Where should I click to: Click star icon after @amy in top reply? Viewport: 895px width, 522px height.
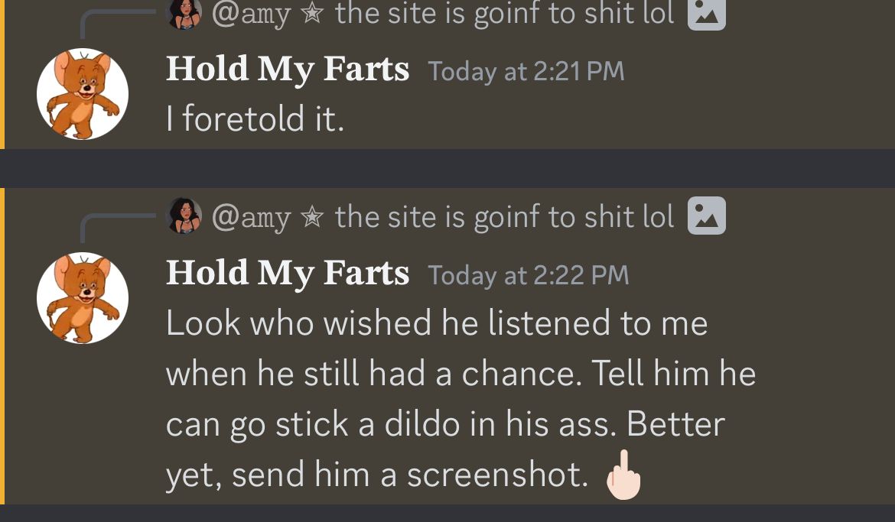[312, 13]
